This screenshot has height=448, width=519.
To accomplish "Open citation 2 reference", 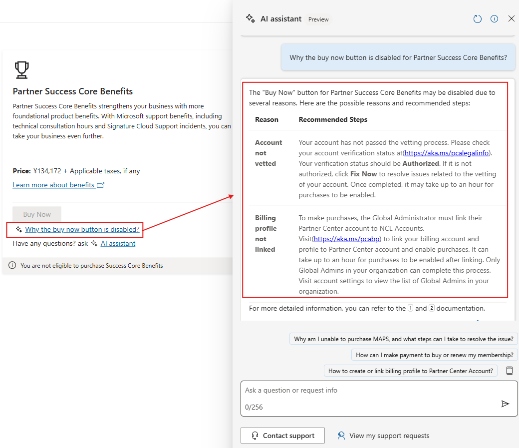I will 432,308.
